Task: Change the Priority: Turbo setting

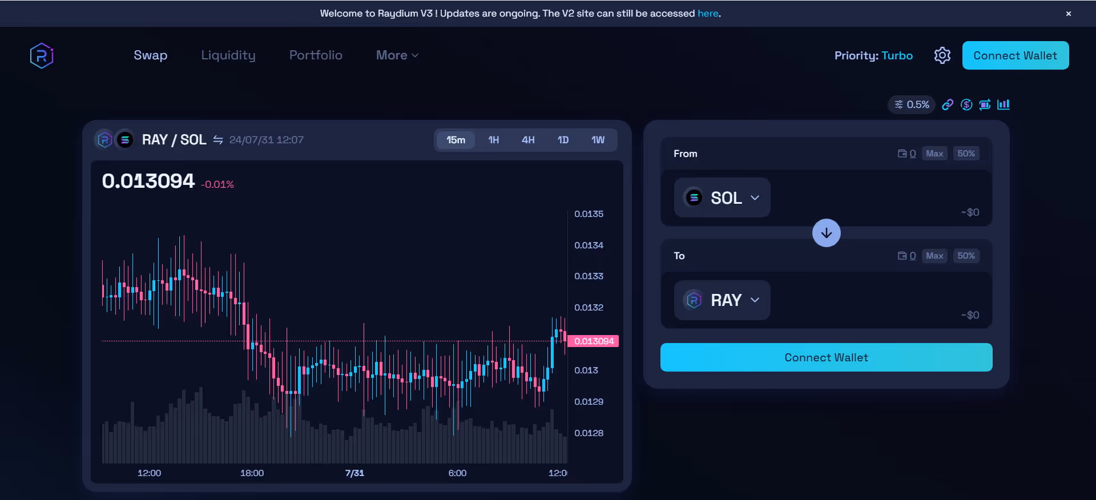Action: pyautogui.click(x=873, y=55)
